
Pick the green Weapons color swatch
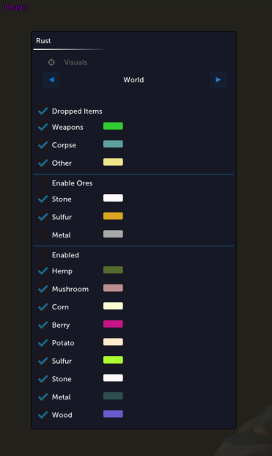tap(113, 126)
